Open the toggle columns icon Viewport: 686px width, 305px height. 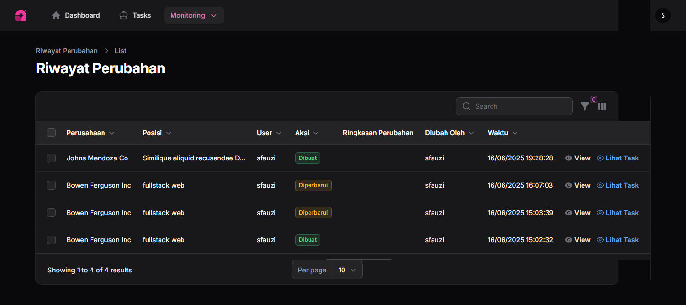point(602,106)
